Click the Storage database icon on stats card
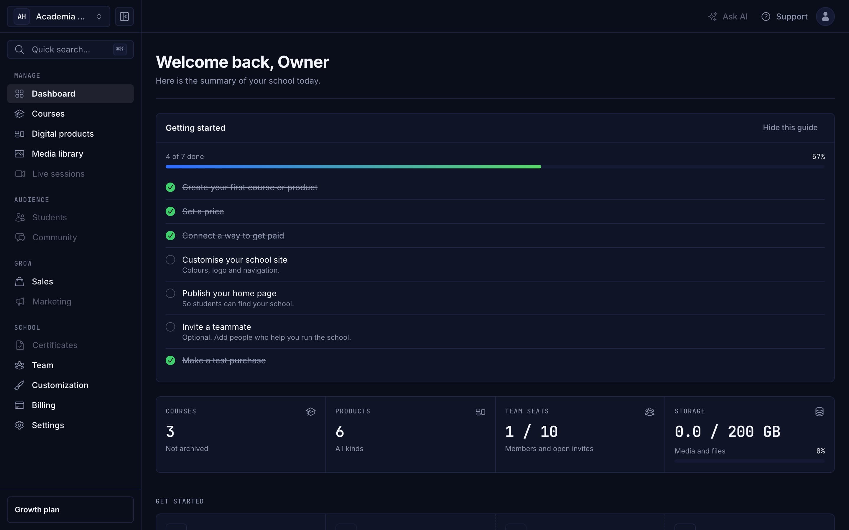This screenshot has width=849, height=530. point(819,412)
